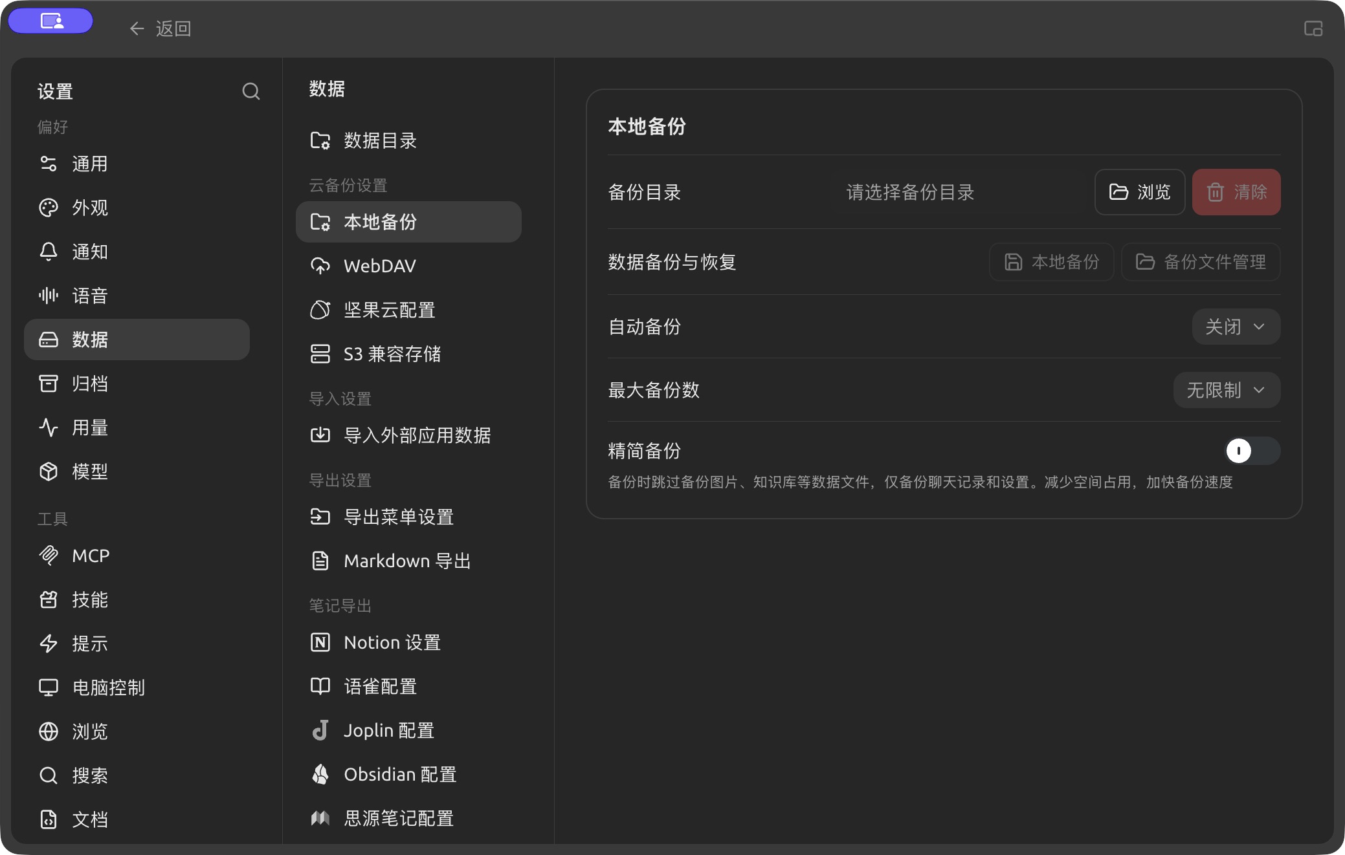Open the 归档 archive box icon
Viewport: 1345px width, 855px height.
pos(49,384)
